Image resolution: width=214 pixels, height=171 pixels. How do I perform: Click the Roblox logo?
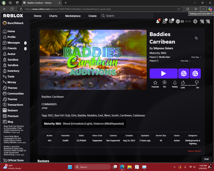click(x=13, y=16)
